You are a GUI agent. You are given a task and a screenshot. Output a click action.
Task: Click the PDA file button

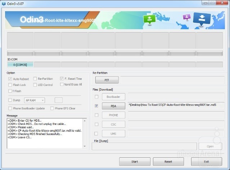click(x=113, y=106)
